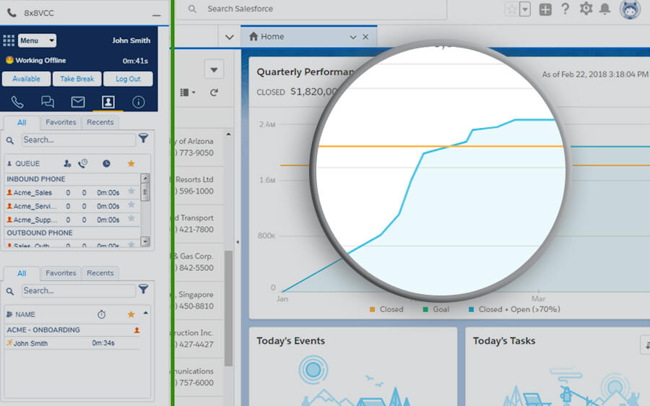Click the phone icon beside 8x8VCC
The width and height of the screenshot is (650, 406).
point(12,13)
